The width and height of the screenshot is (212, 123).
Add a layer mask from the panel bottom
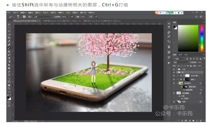pyautogui.click(x=186, y=121)
